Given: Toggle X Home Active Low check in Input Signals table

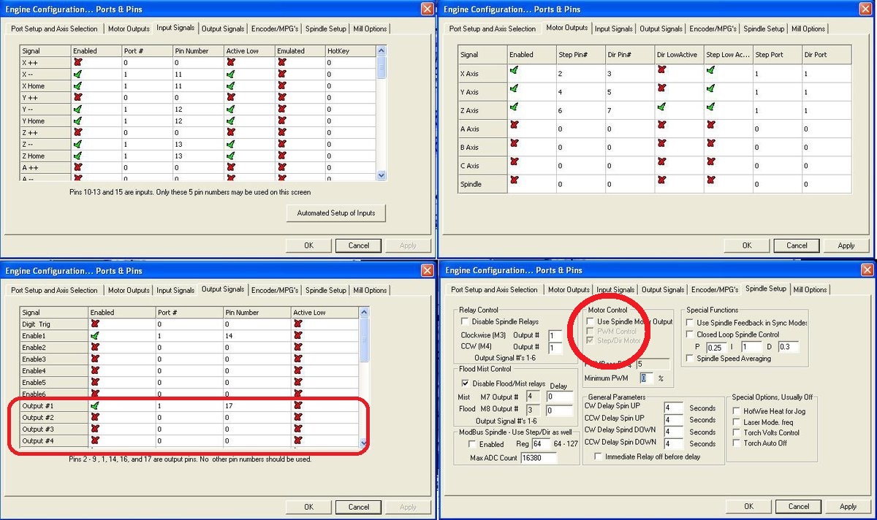Looking at the screenshot, I should pyautogui.click(x=231, y=86).
